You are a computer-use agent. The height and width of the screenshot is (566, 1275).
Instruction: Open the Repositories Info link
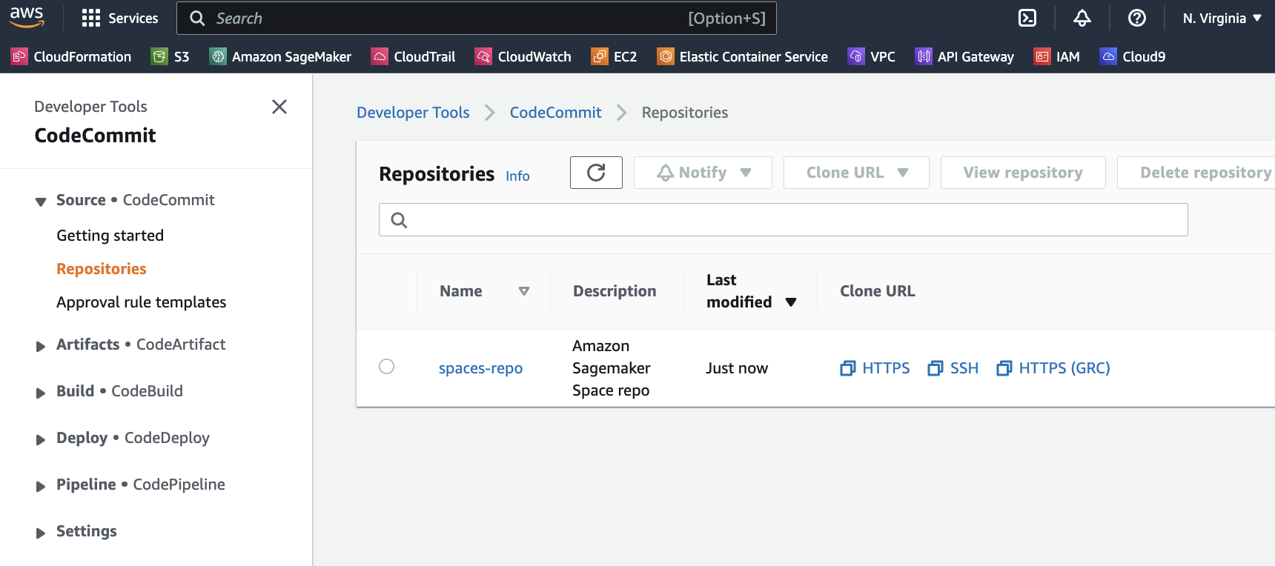[x=517, y=176]
